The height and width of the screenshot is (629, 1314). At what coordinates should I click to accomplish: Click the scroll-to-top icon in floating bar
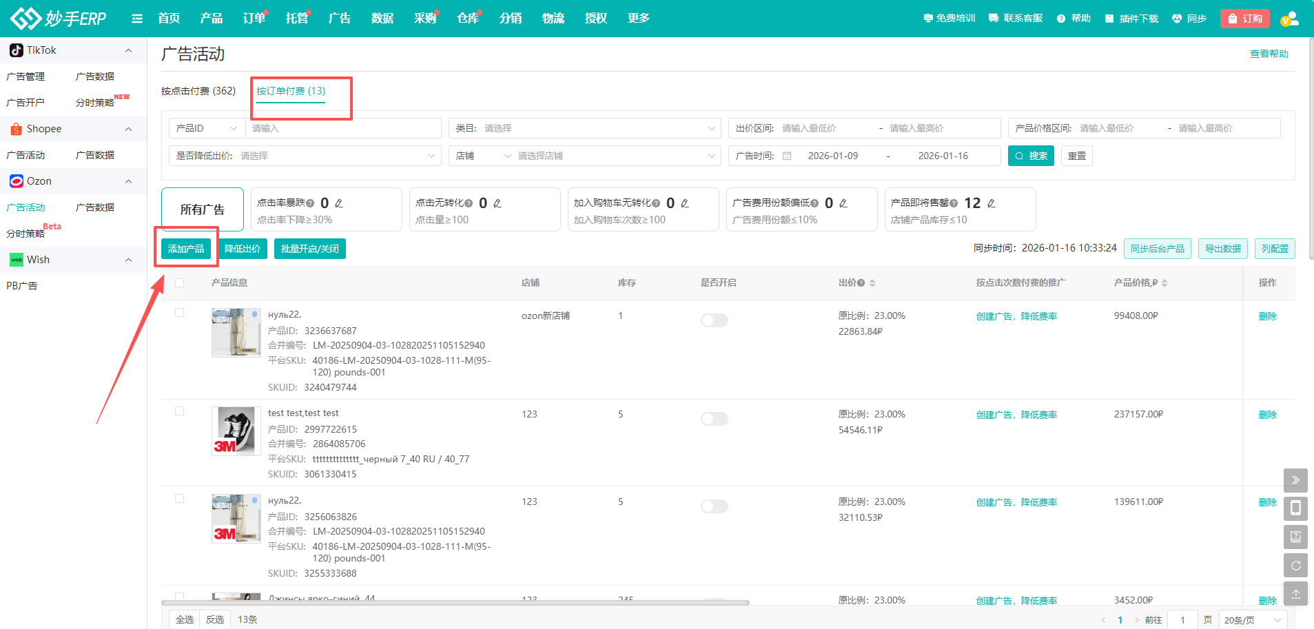coord(1295,594)
